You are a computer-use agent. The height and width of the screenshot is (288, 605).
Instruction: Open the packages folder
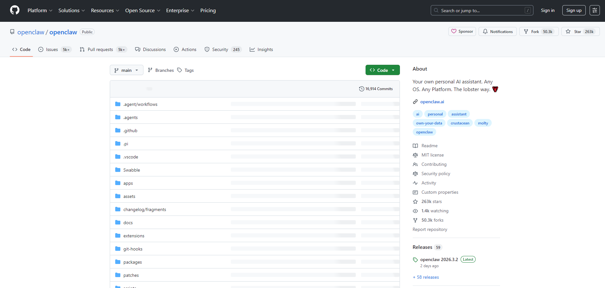point(133,262)
